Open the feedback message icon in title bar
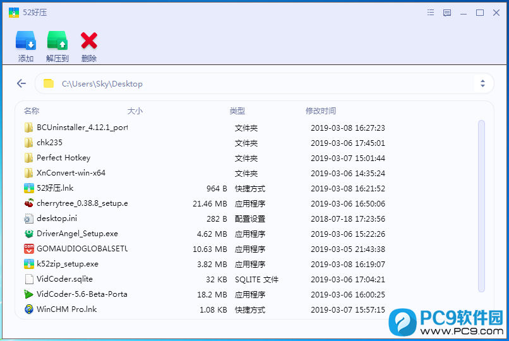Viewport: 509px width, 341px height. click(447, 13)
